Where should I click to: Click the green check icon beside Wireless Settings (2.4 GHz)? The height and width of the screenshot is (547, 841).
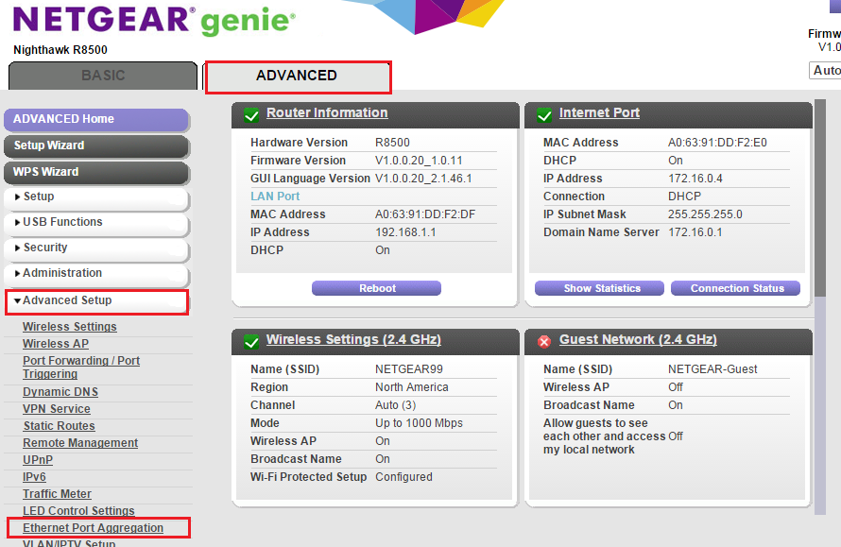point(251,342)
